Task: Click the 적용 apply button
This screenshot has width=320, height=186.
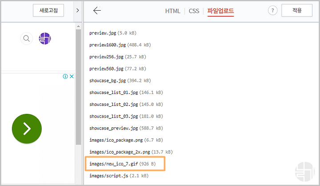Action: click(297, 10)
